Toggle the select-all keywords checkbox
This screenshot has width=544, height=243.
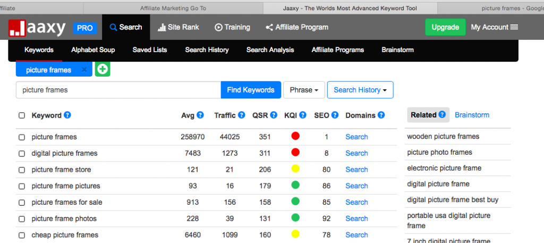[21, 115]
